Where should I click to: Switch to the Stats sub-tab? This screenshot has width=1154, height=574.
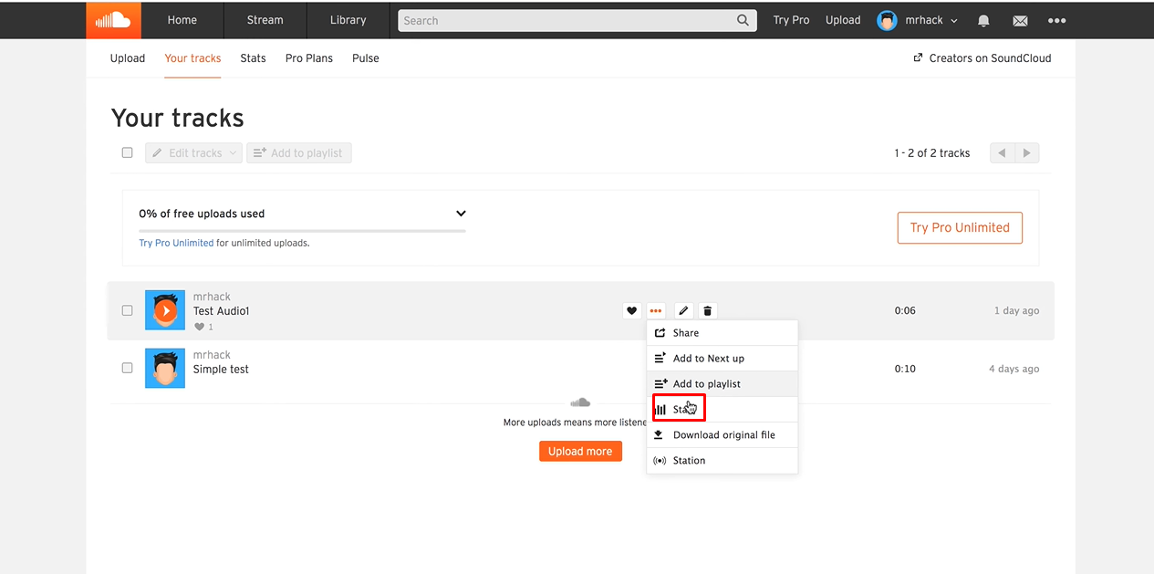(253, 58)
